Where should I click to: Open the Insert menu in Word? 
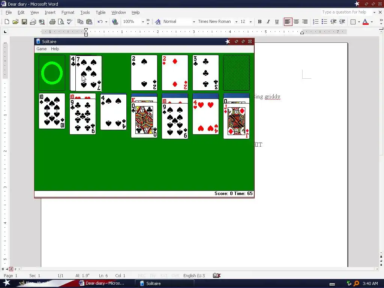point(50,12)
